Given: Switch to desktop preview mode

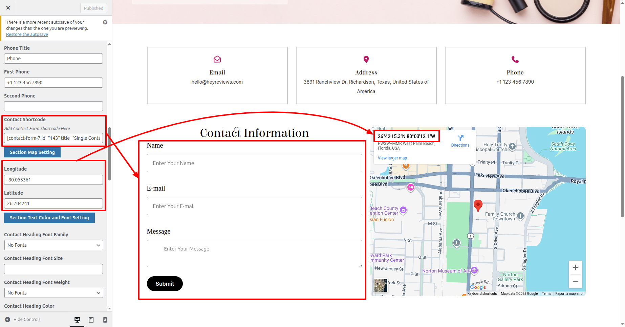Looking at the screenshot, I should coord(77,320).
